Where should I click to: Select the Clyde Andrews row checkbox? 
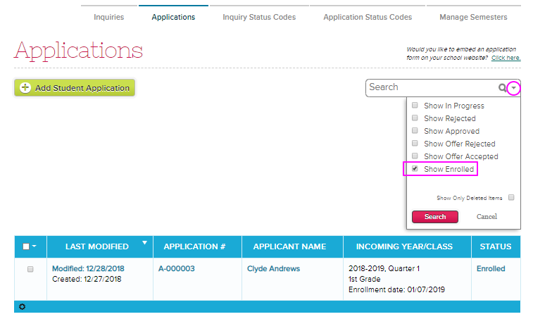pos(30,269)
